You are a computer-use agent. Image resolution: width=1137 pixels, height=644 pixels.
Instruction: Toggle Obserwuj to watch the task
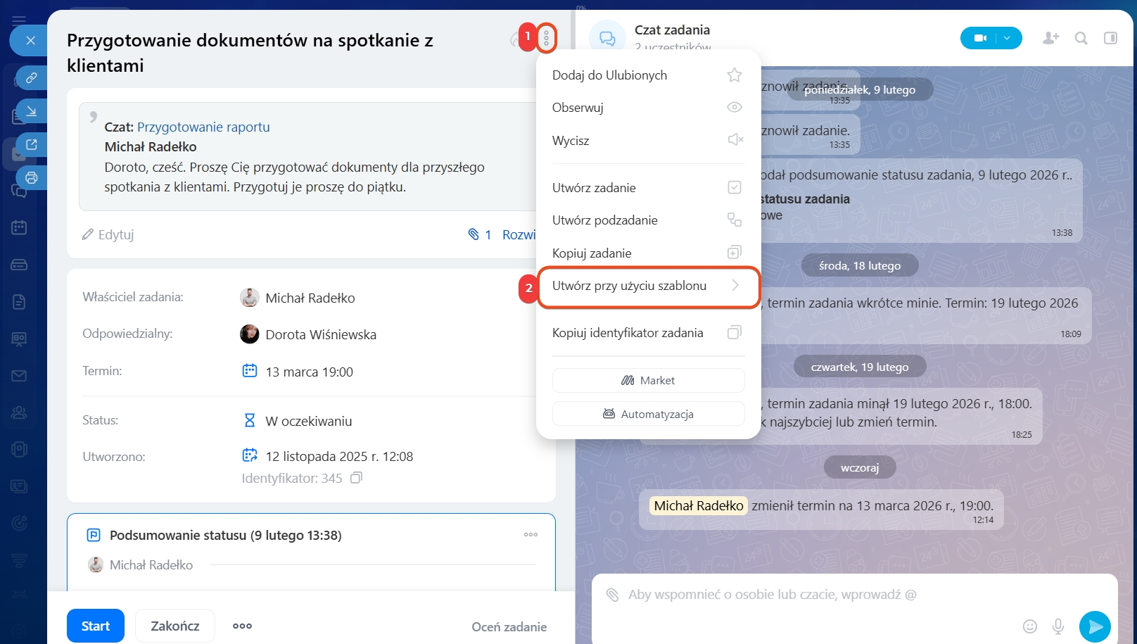647,108
